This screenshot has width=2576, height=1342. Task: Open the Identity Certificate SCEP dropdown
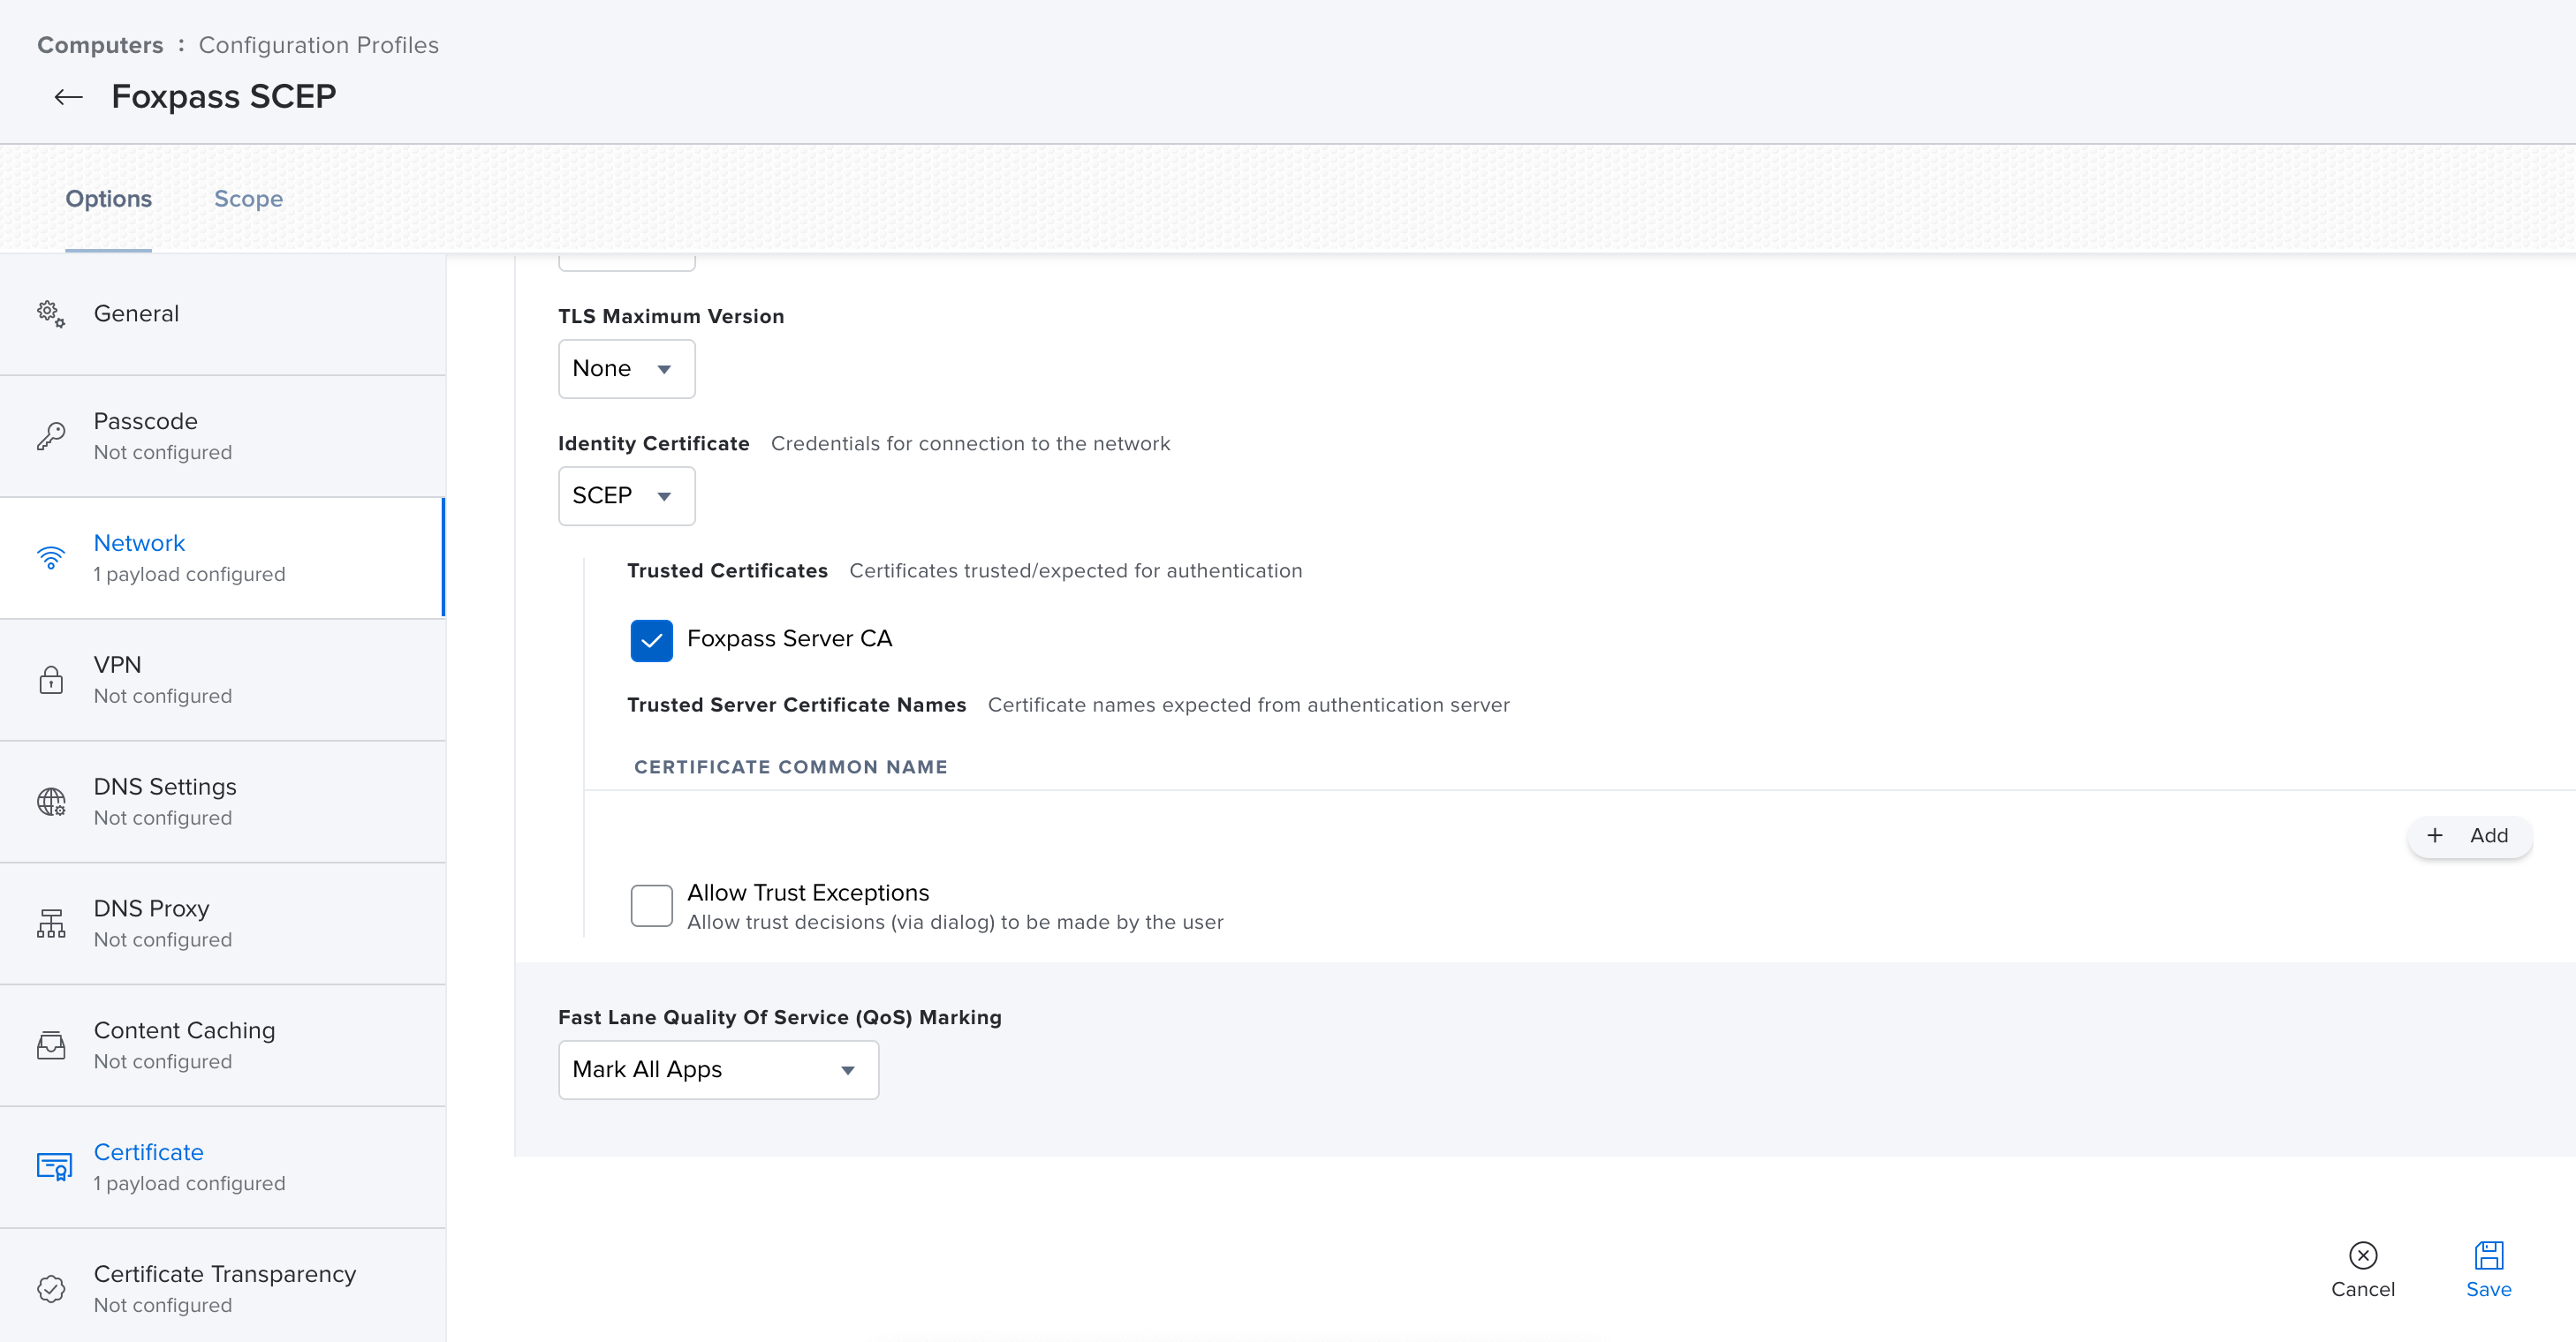[x=626, y=495]
